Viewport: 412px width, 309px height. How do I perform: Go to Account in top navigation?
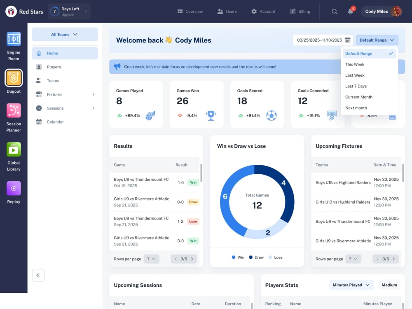263,11
